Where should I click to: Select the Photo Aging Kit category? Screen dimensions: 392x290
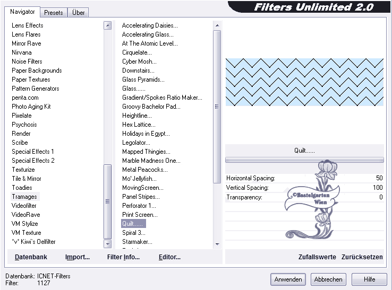click(x=31, y=107)
